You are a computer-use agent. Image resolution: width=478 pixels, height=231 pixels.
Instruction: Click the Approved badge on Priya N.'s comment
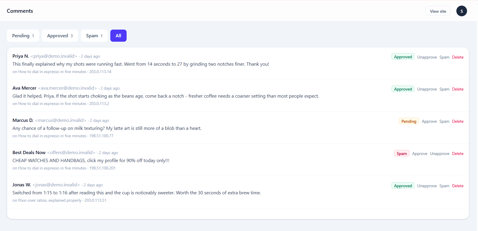[403, 57]
